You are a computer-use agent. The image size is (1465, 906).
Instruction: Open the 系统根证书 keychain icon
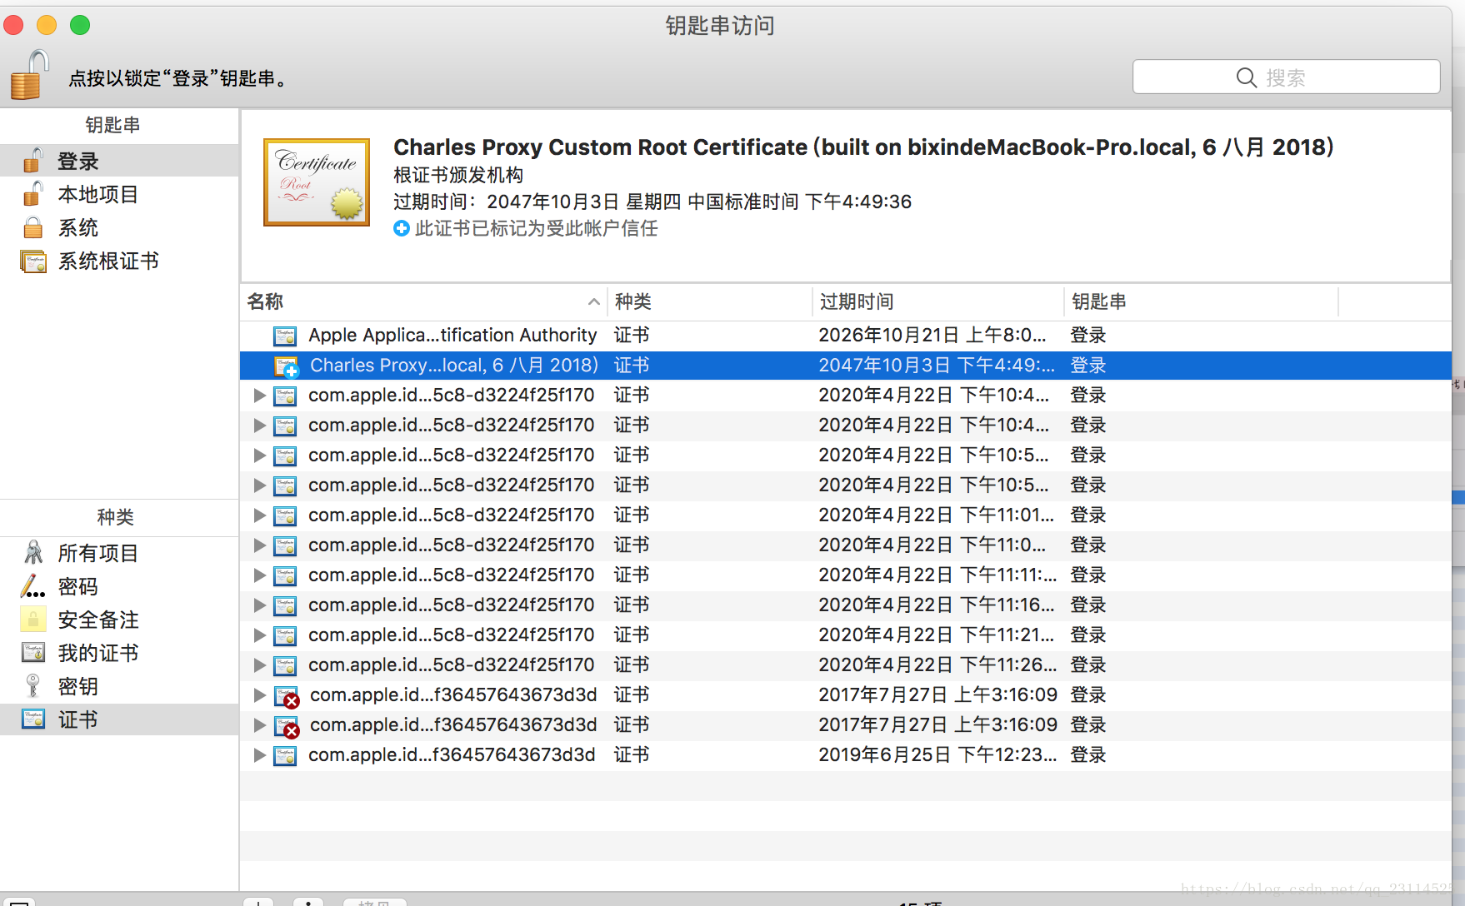tap(33, 261)
